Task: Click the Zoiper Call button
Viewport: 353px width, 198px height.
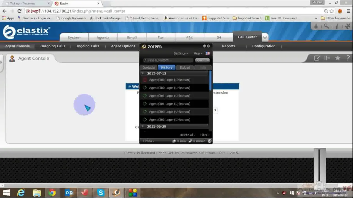Action: click(x=202, y=60)
